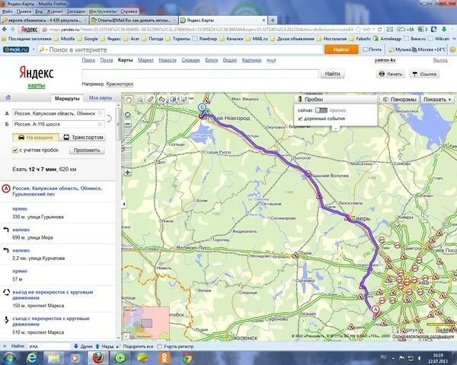Open the Инструменты menu
The height and width of the screenshot is (365, 457).
click(103, 11)
